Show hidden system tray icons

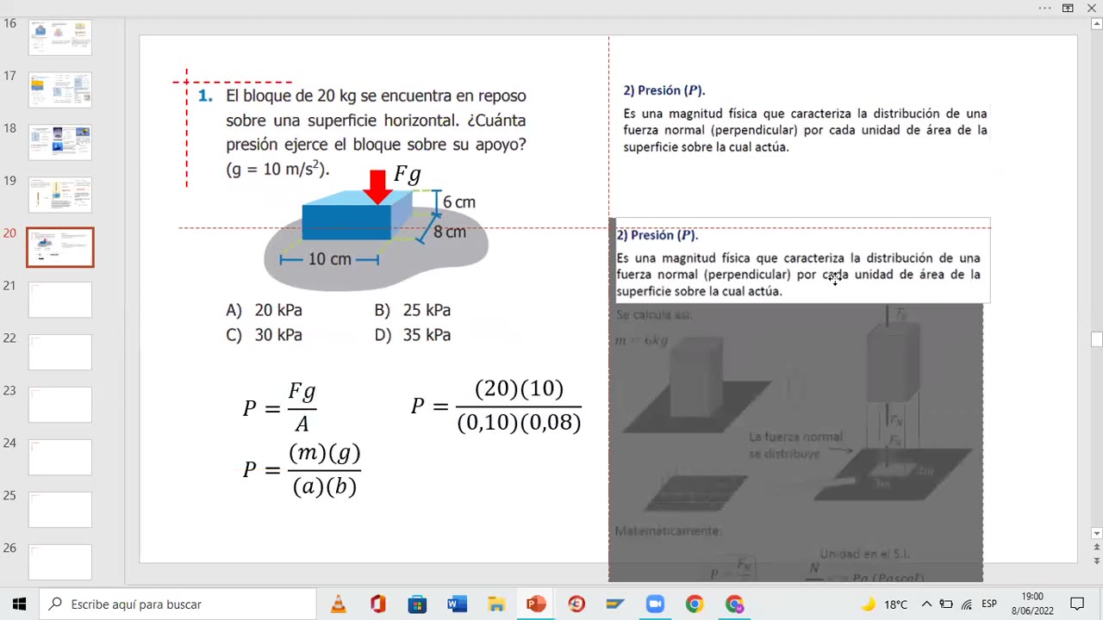click(x=926, y=604)
